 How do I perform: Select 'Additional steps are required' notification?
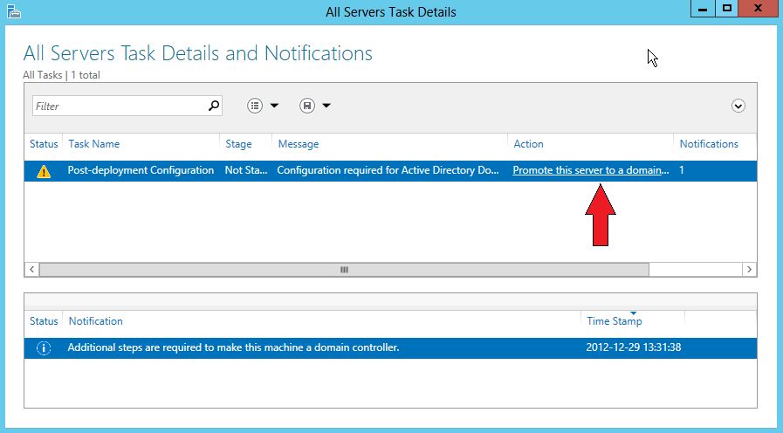(233, 347)
